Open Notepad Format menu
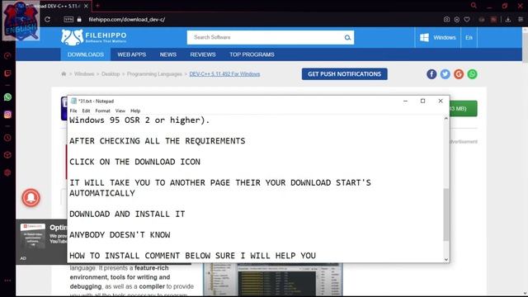This screenshot has width=528, height=297. tap(102, 111)
